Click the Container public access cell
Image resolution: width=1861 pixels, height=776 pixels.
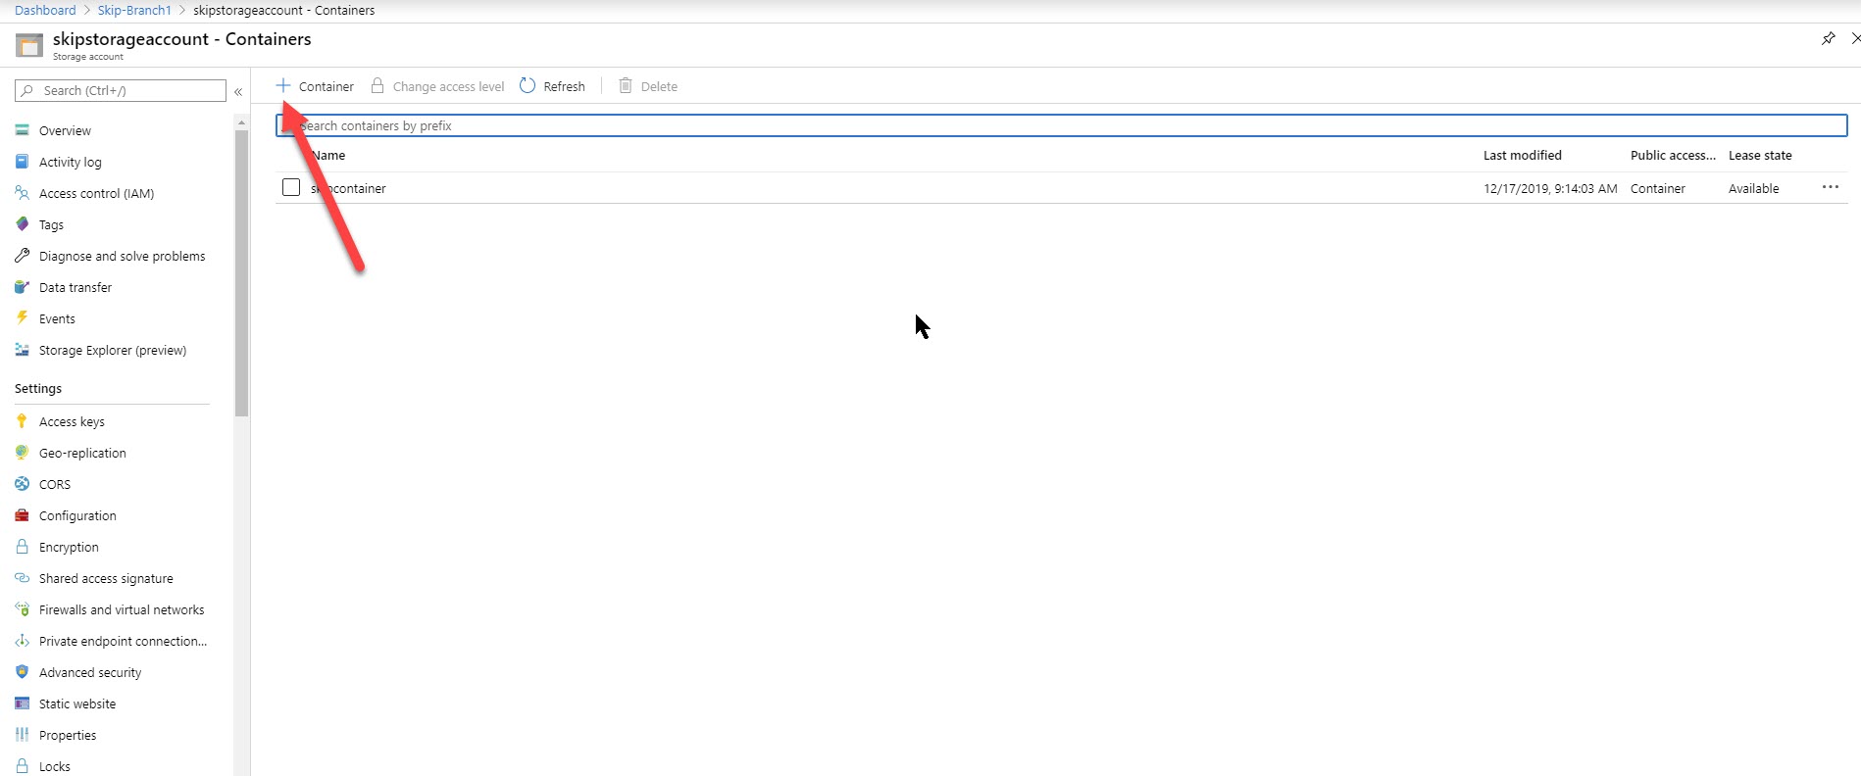(x=1658, y=188)
